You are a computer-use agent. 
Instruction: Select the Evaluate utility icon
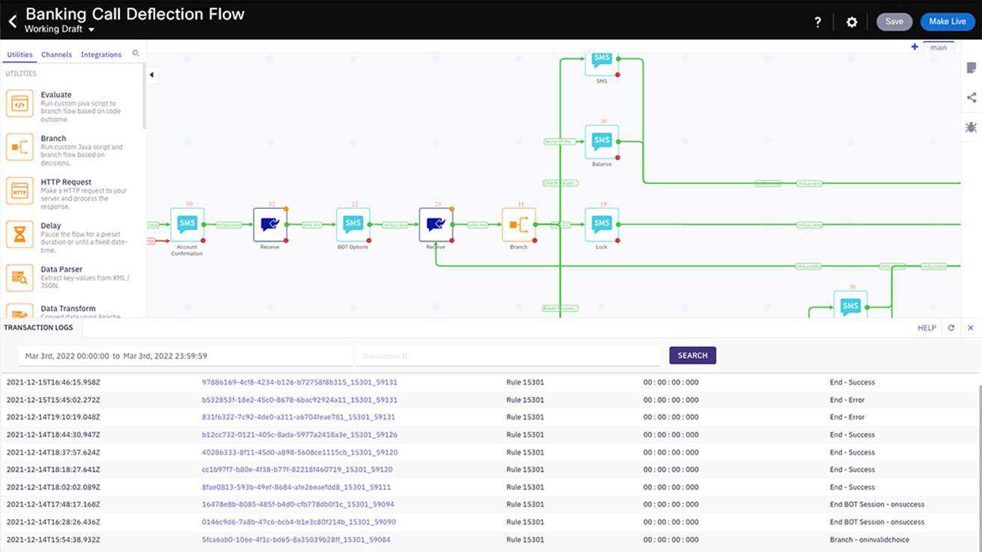point(20,104)
